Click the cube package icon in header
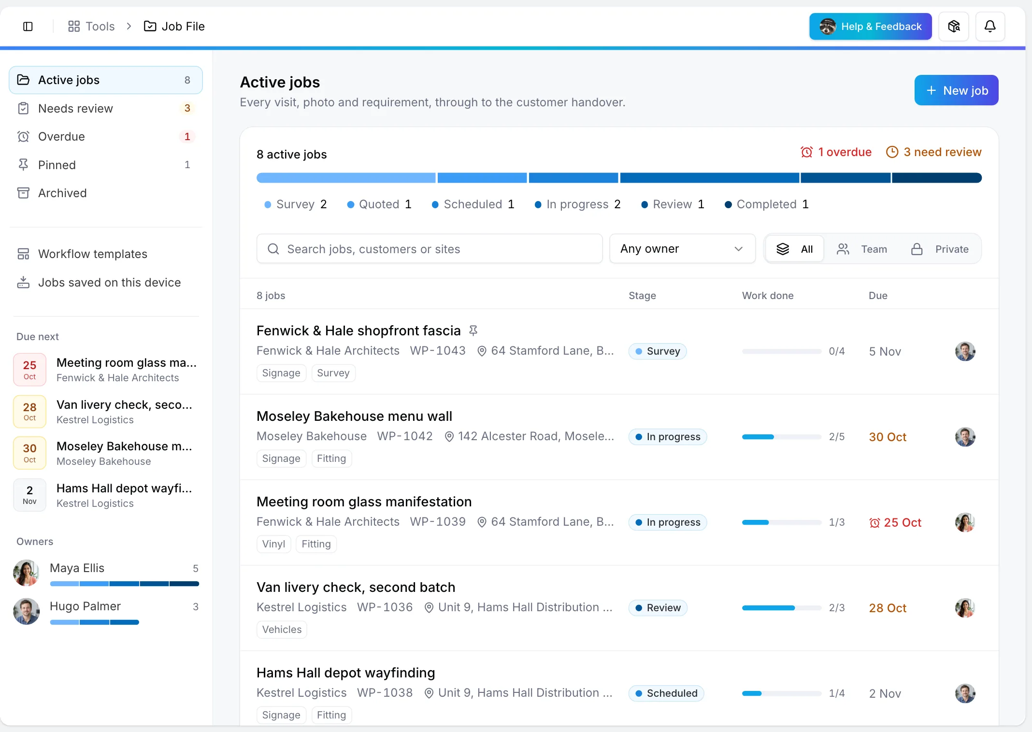The height and width of the screenshot is (732, 1032). [x=953, y=26]
